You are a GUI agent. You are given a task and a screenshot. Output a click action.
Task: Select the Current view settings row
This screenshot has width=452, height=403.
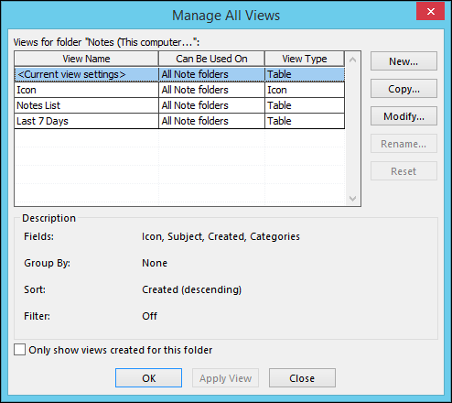179,74
